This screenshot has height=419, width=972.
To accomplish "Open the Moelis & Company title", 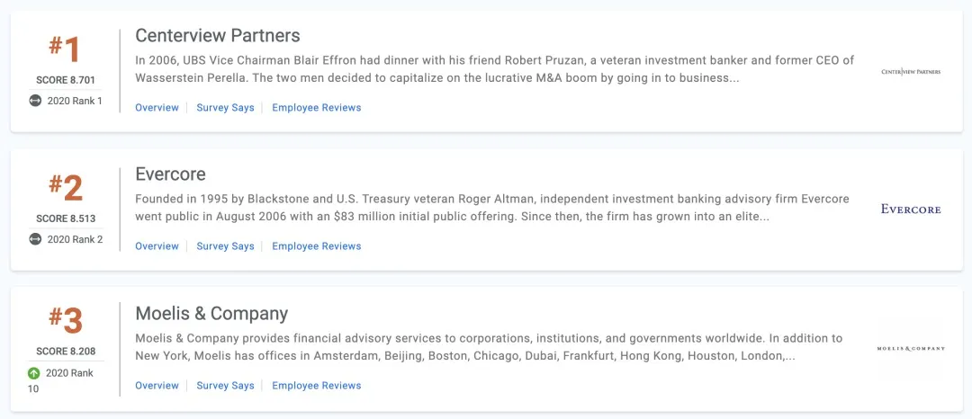I will [x=211, y=314].
